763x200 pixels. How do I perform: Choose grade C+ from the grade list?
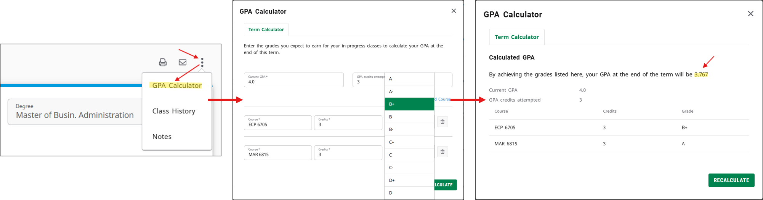click(x=409, y=142)
